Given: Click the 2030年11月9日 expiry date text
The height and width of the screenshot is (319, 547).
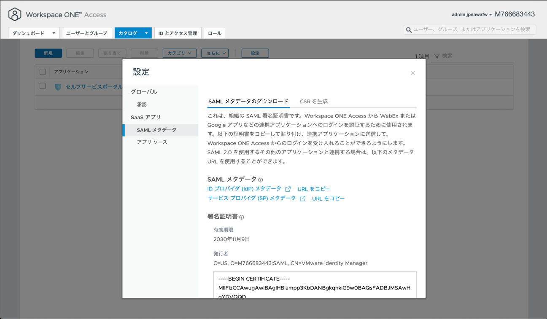Looking at the screenshot, I should tap(232, 239).
